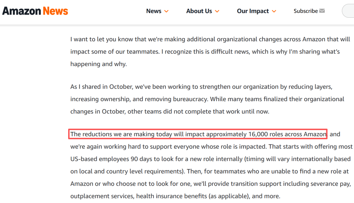
Task: Click the search field in the header
Action: click(348, 11)
